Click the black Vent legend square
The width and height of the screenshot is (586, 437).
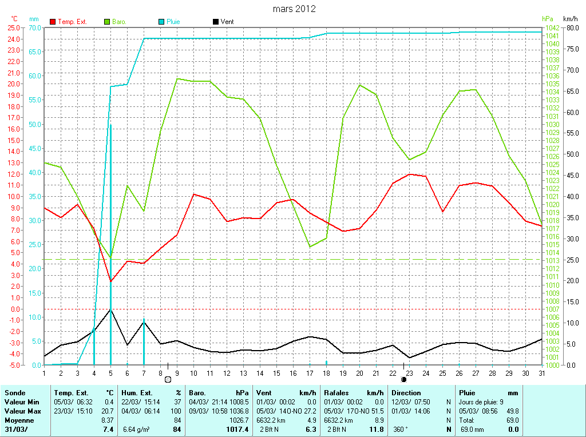(x=215, y=22)
